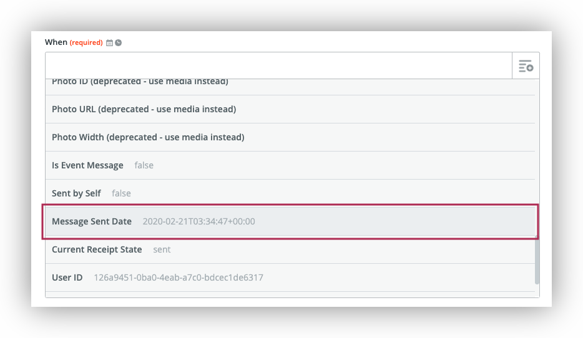The width and height of the screenshot is (583, 338).
Task: Click the User ID value 126a9451-0ba0-4eab
Action: tap(178, 278)
